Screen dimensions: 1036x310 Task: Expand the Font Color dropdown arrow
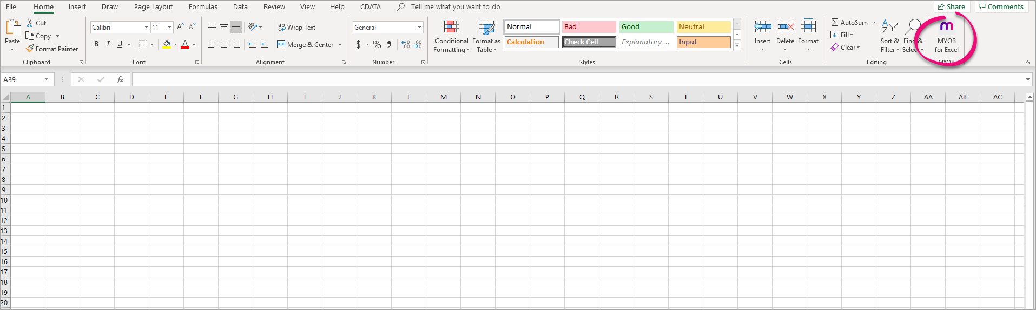[x=194, y=44]
